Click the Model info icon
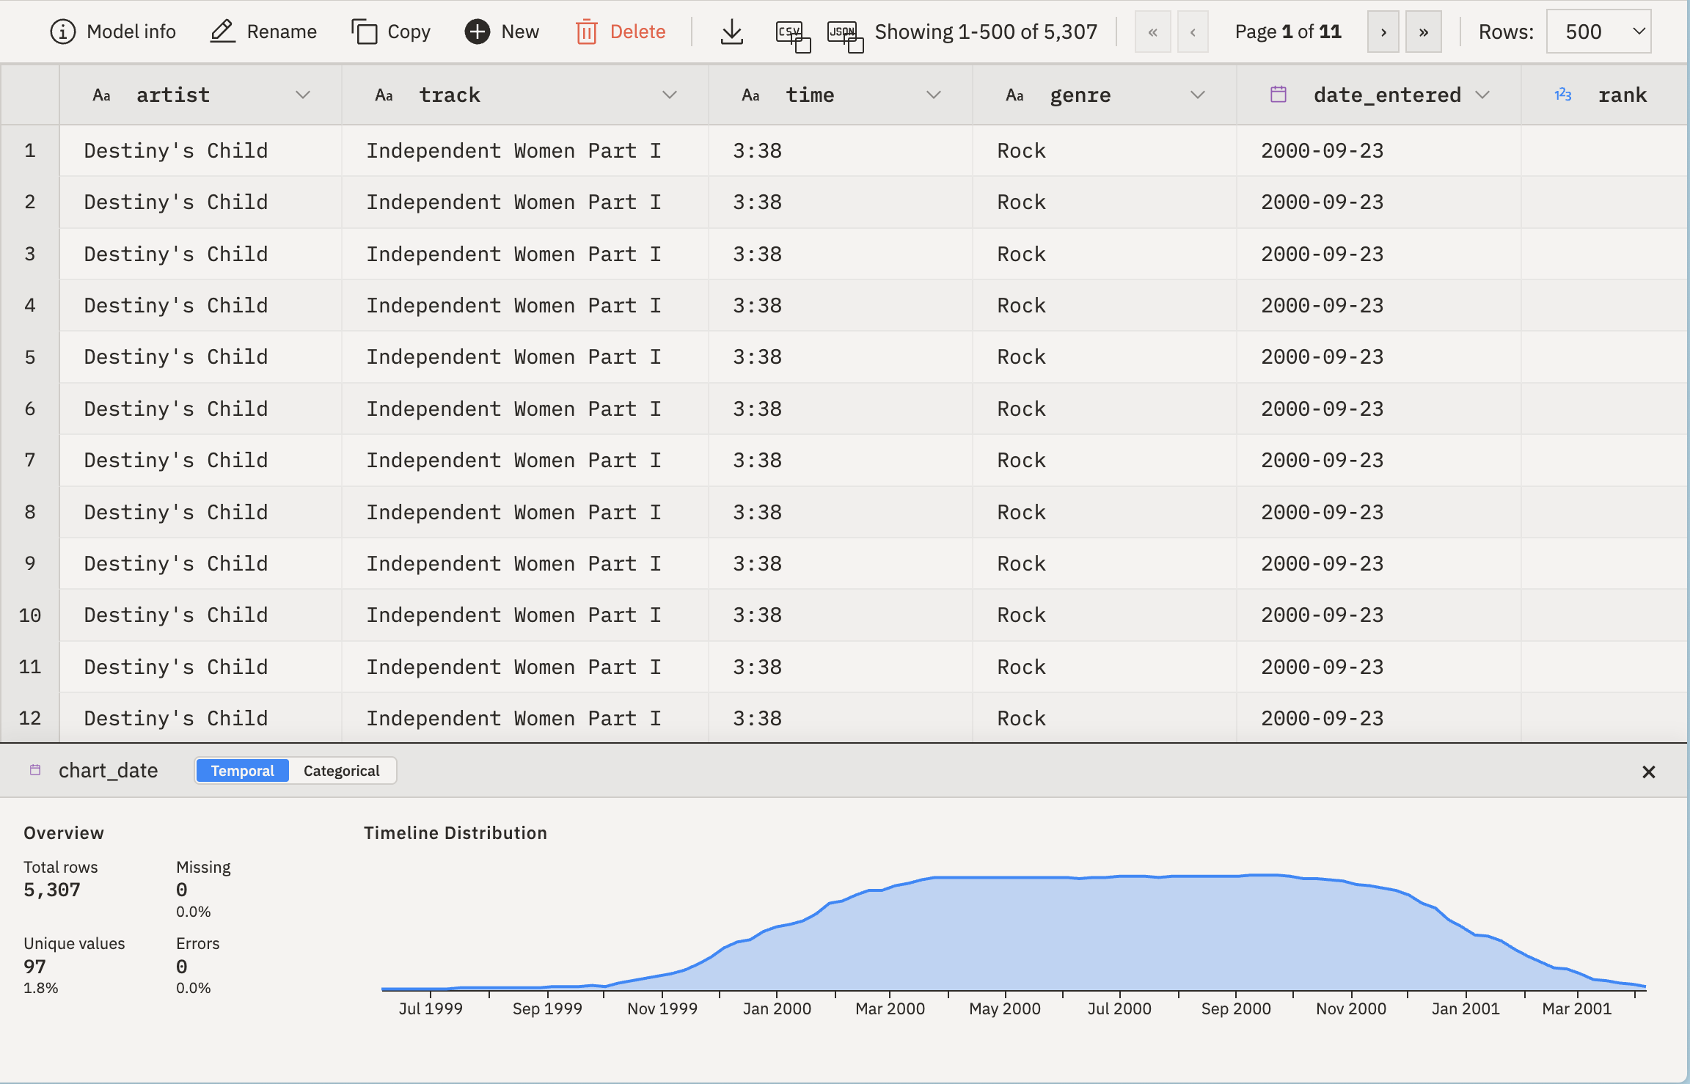This screenshot has height=1084, width=1690. [x=63, y=32]
